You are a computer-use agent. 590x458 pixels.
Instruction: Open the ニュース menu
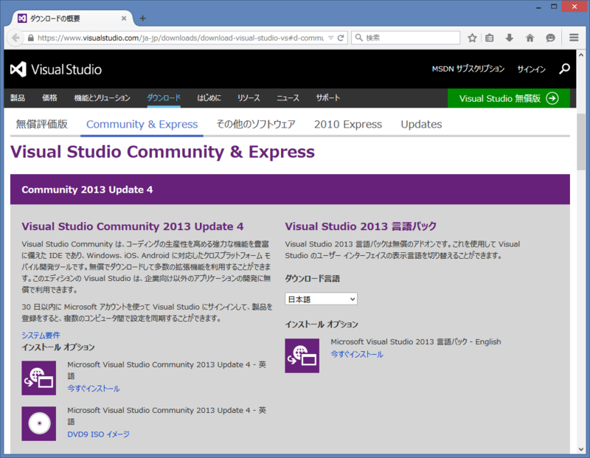288,98
